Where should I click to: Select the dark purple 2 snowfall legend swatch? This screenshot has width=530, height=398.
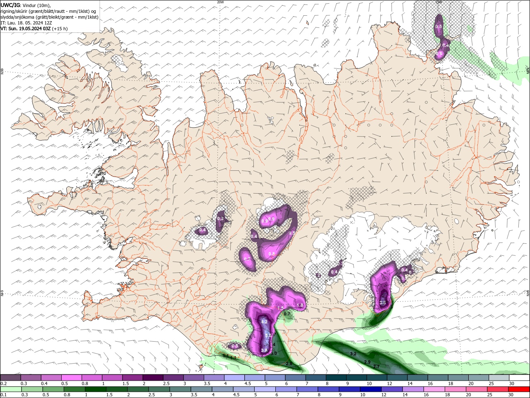pos(153,377)
